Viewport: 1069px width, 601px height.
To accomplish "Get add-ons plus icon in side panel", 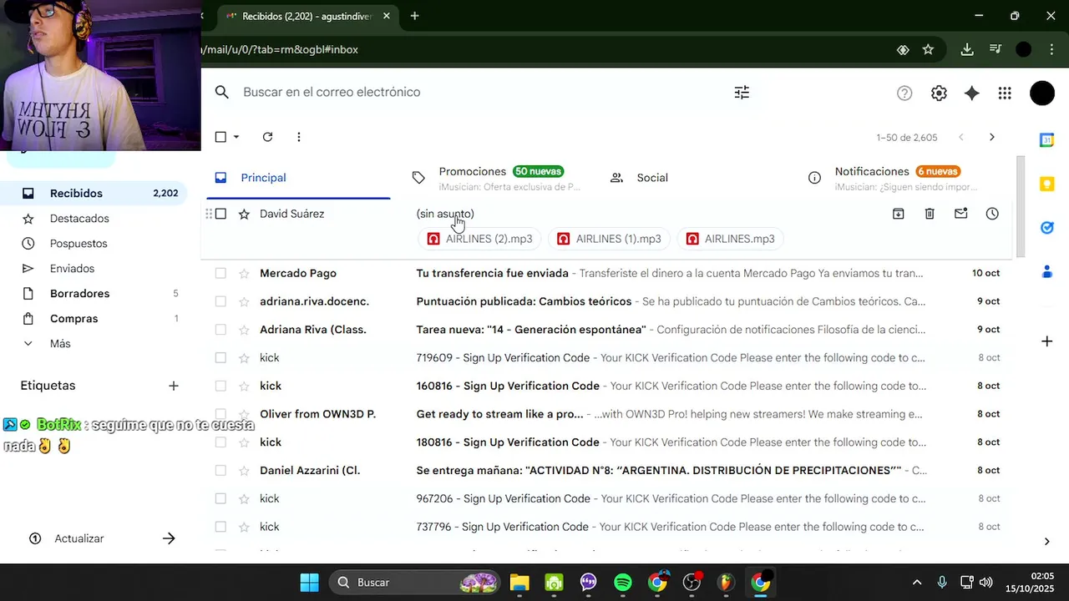I will click(1046, 341).
